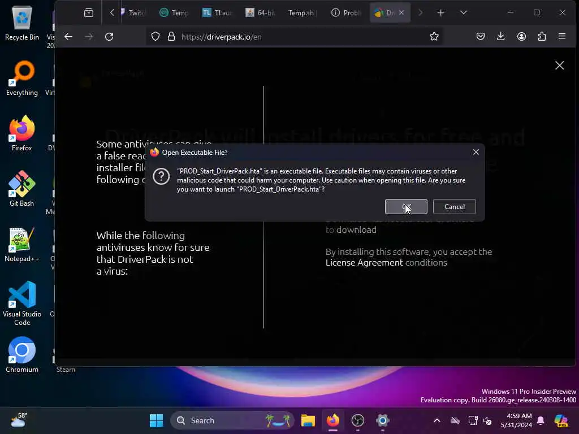Click the driverpack.io address bar
Viewport: 579px width, 434px height.
coord(295,37)
